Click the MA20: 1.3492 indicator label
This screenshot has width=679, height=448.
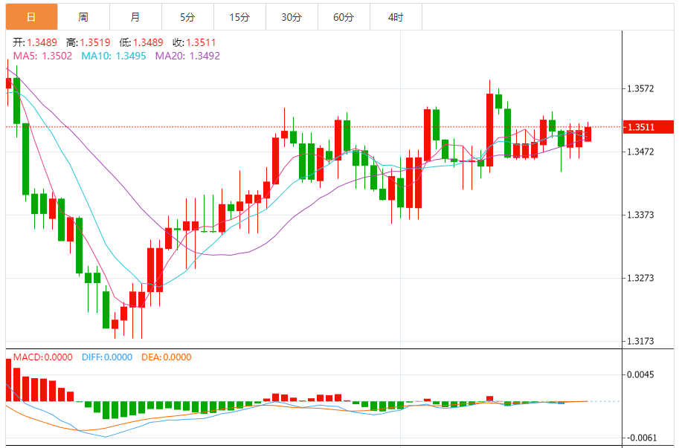(187, 56)
